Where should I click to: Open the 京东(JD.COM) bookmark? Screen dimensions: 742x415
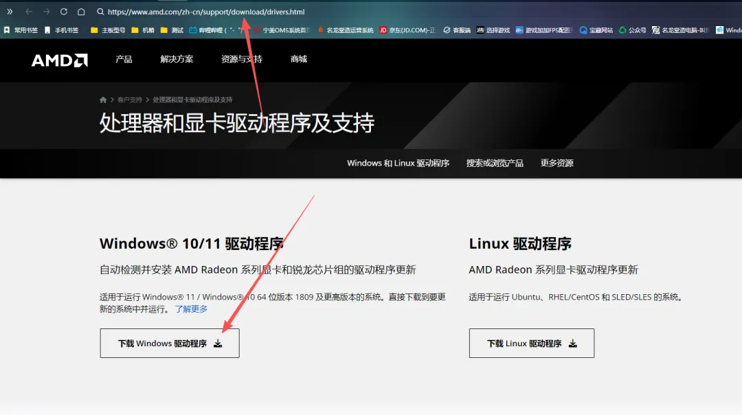[x=407, y=30]
